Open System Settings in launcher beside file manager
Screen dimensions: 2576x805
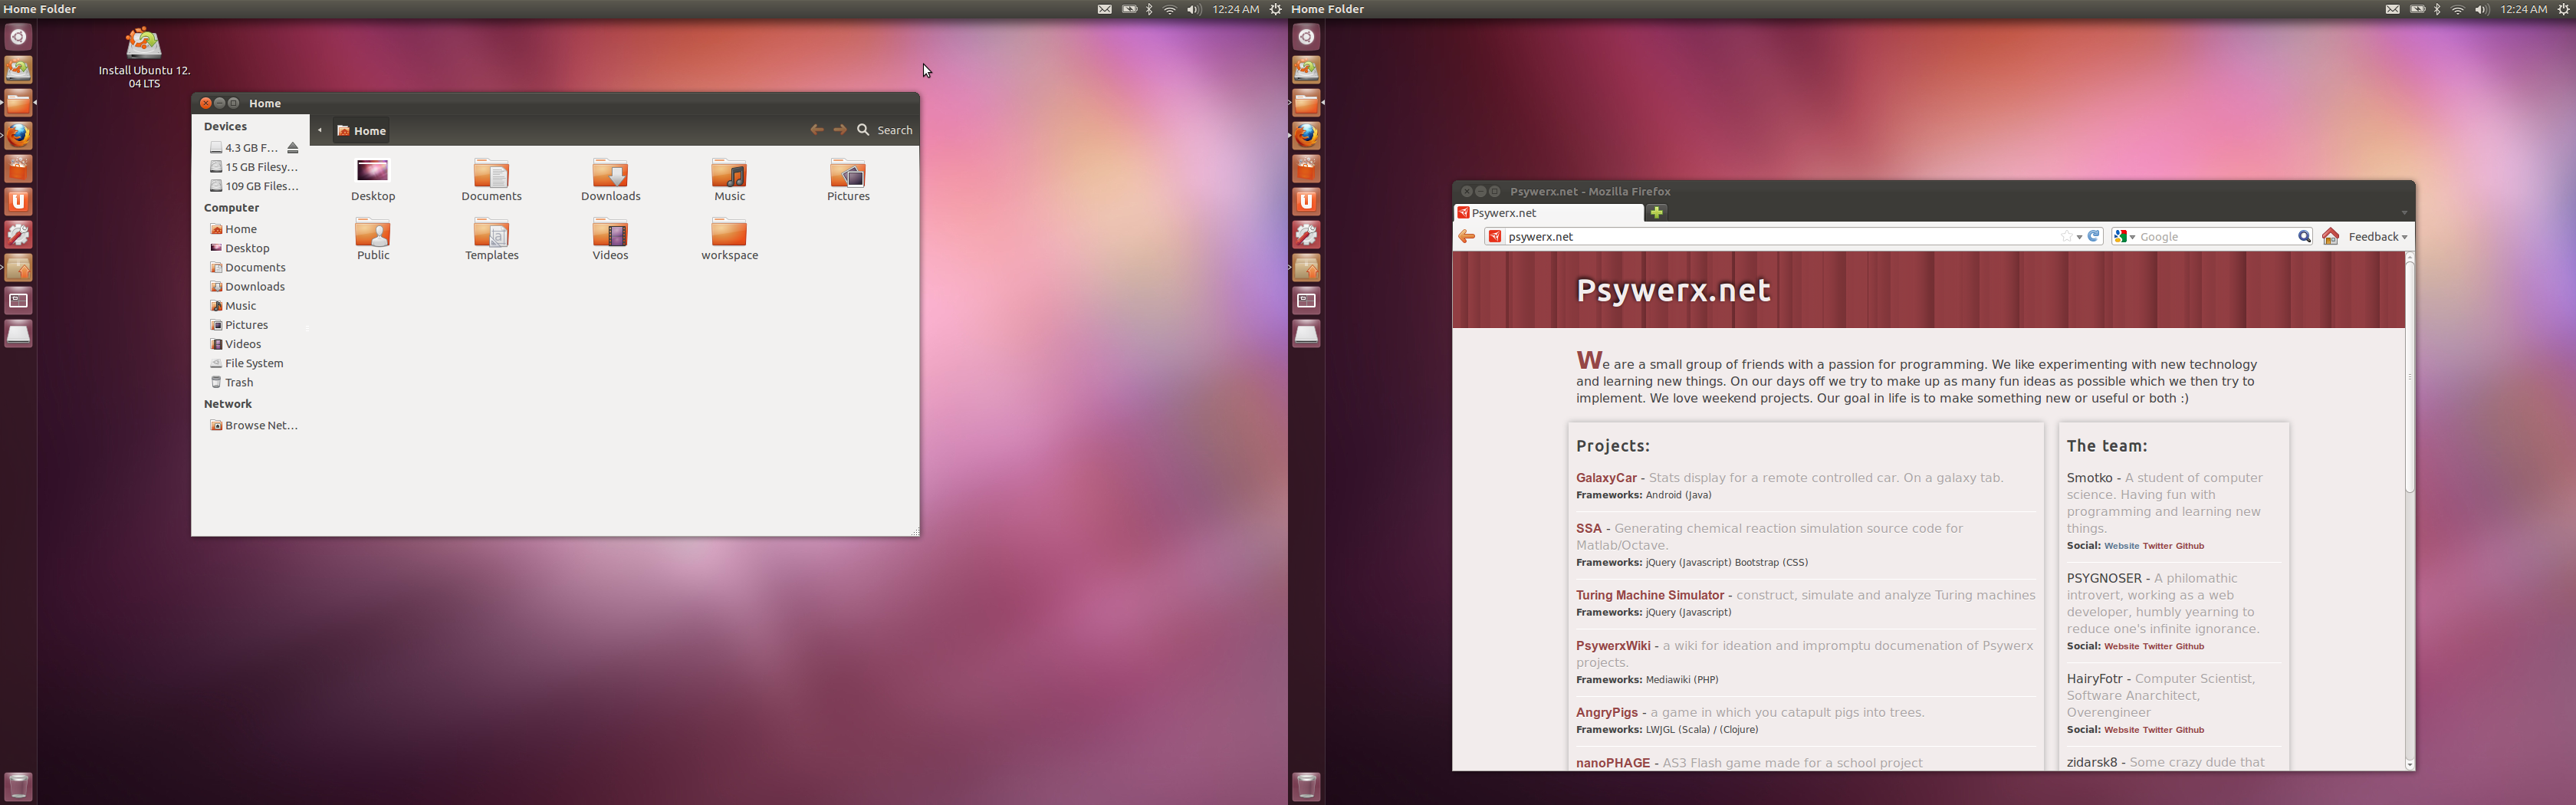pyautogui.click(x=19, y=234)
